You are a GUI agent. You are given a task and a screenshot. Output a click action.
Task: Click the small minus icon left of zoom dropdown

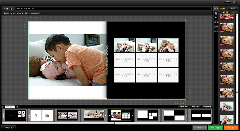pyautogui.click(x=3, y=107)
